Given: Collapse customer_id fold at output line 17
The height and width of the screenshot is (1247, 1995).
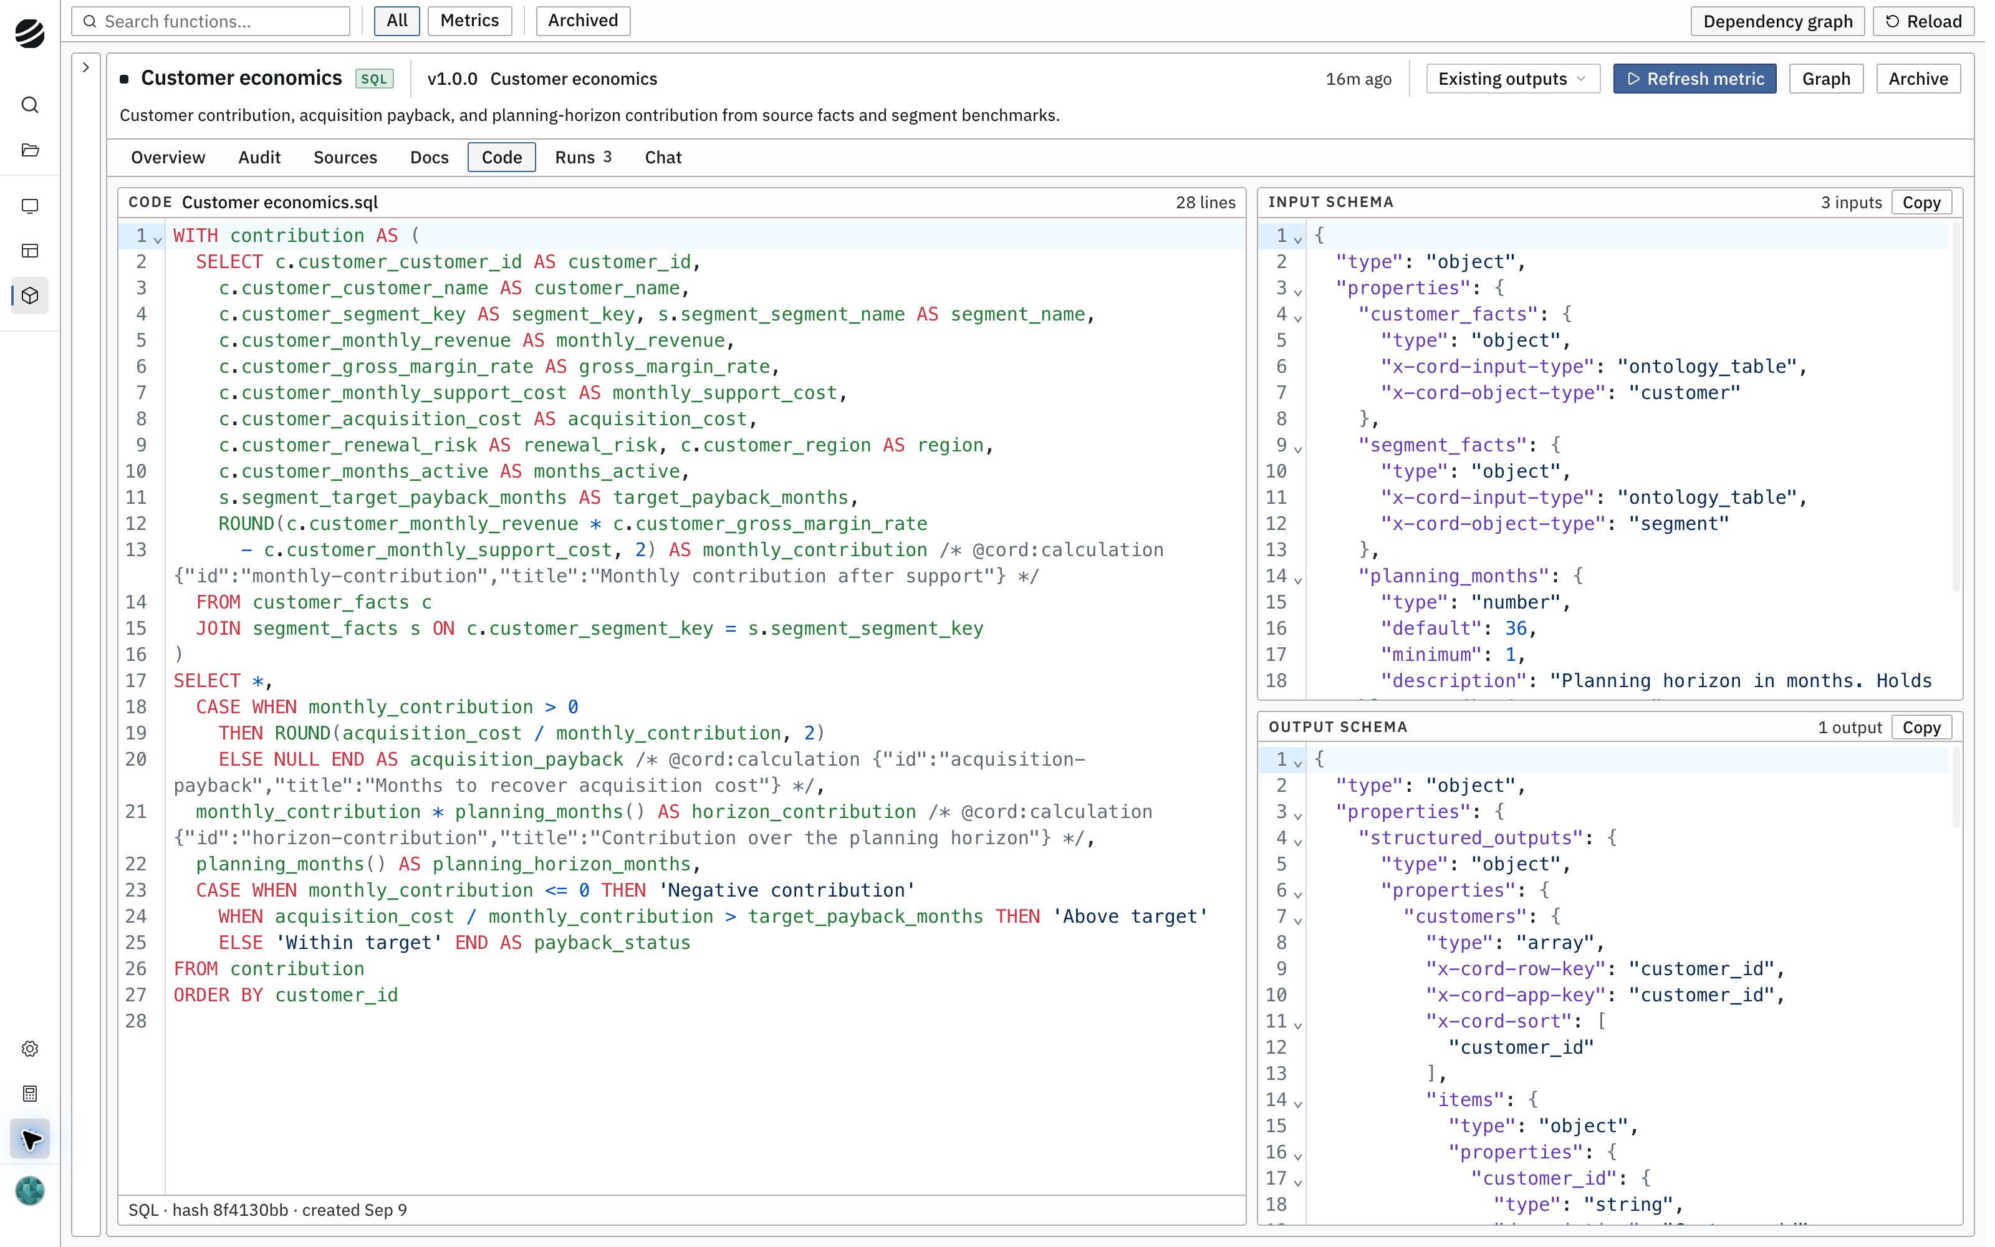Looking at the screenshot, I should coord(1297,1182).
